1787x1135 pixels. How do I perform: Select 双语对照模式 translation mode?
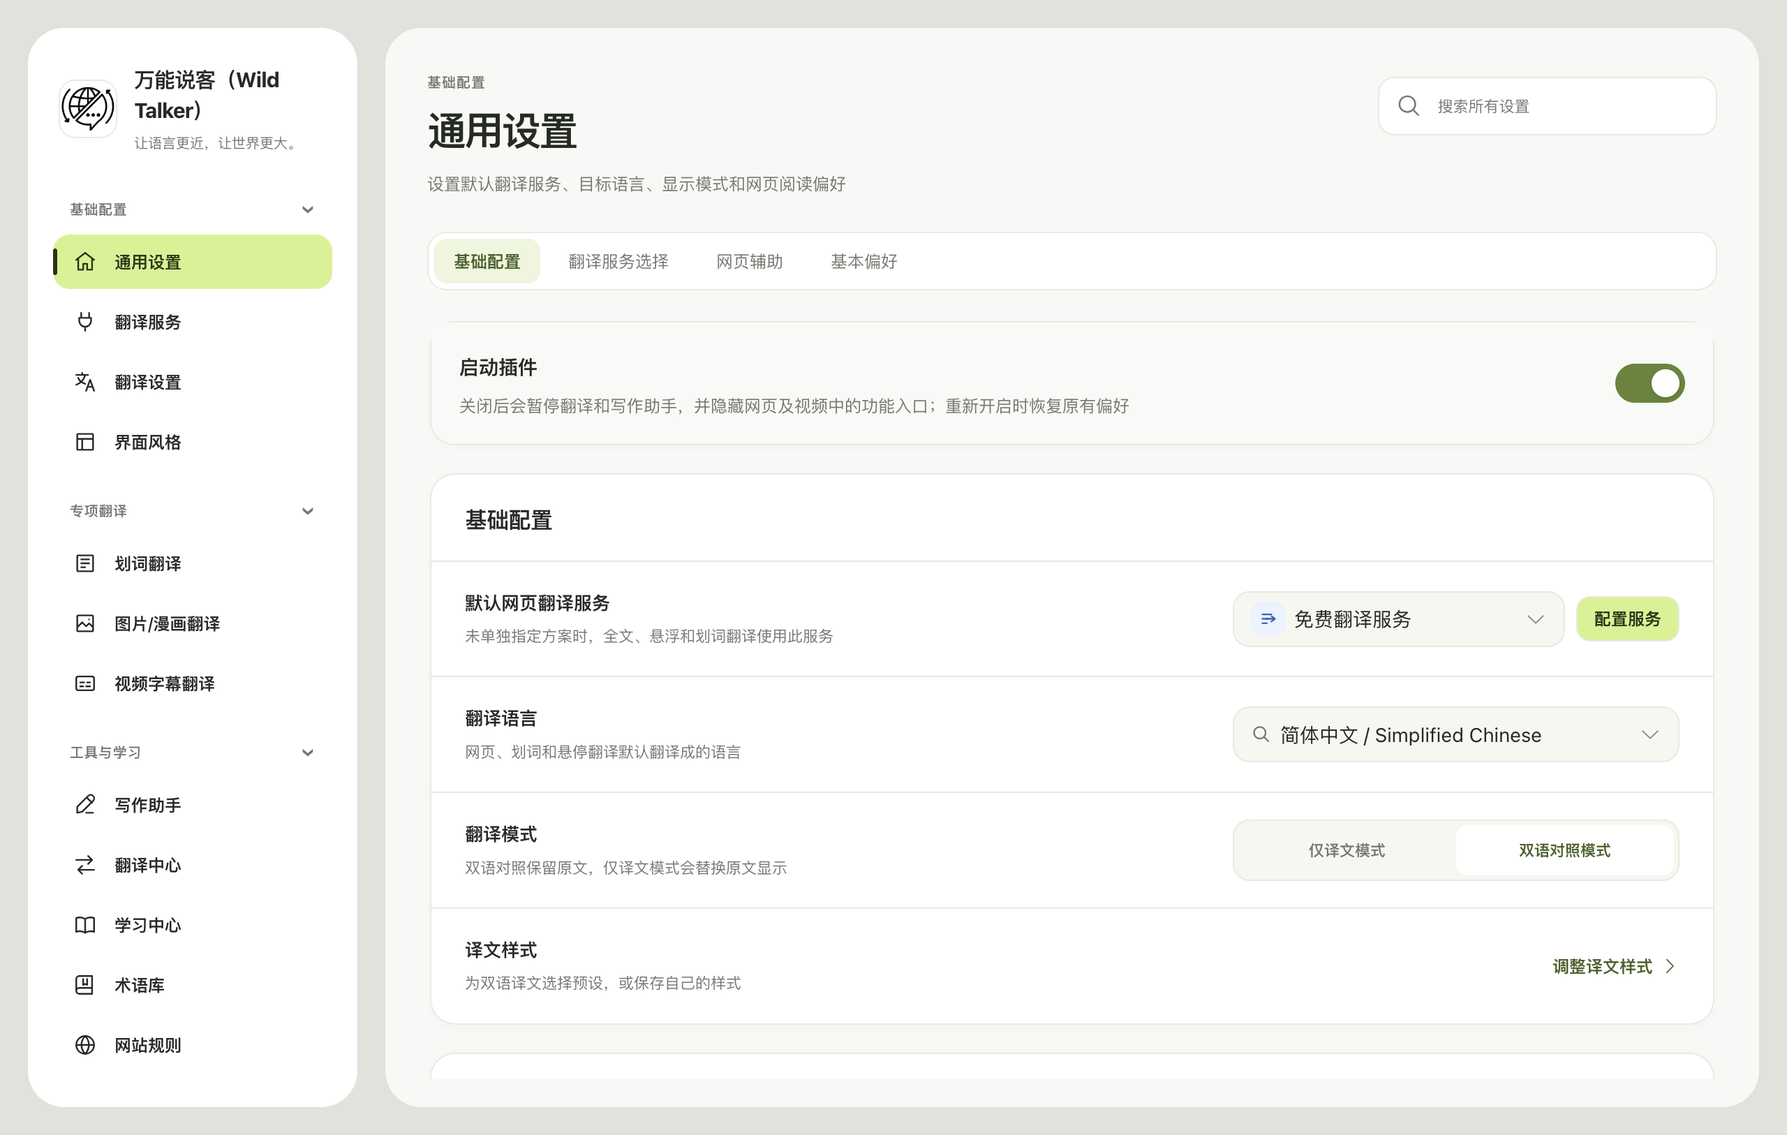(1564, 850)
